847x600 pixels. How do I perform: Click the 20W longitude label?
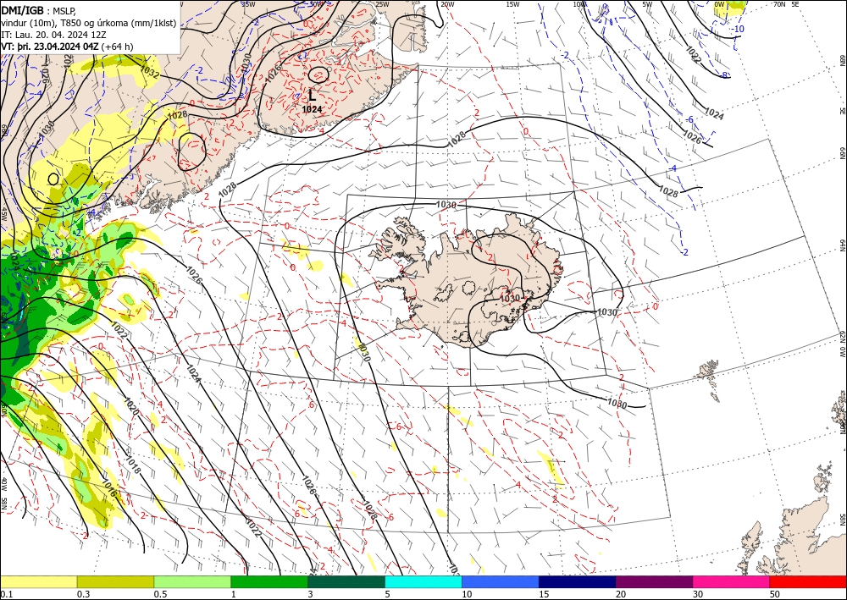tap(447, 4)
